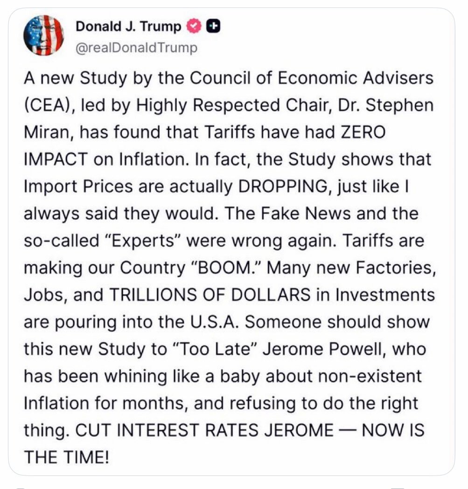Image resolution: width=468 pixels, height=489 pixels.
Task: Click the word 'ZERO' in the post
Action: (x=363, y=132)
